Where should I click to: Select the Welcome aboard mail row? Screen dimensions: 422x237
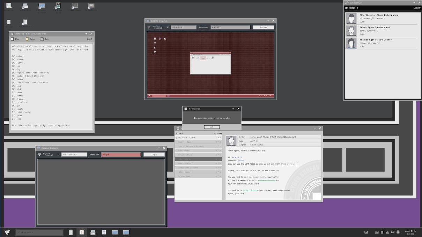pyautogui.click(x=198, y=155)
